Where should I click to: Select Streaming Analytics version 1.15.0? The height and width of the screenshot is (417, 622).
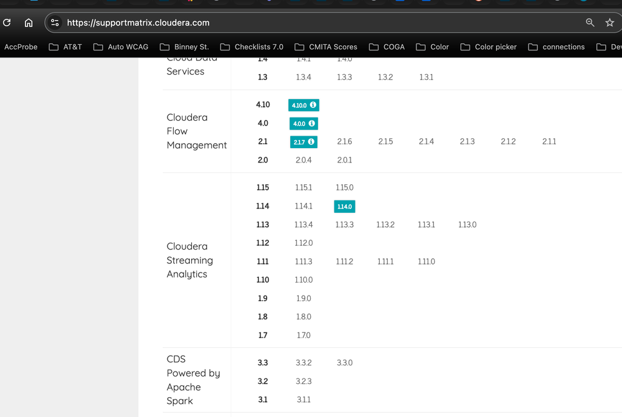click(344, 187)
